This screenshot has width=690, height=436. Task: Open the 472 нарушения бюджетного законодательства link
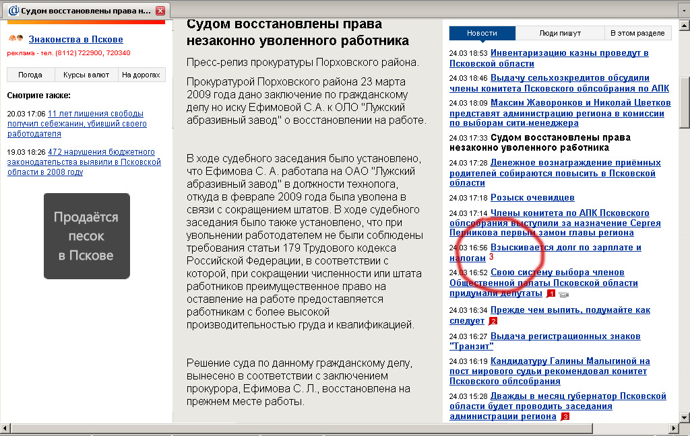pos(84,161)
